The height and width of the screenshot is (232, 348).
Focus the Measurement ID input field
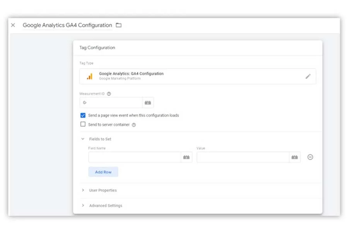pos(111,102)
